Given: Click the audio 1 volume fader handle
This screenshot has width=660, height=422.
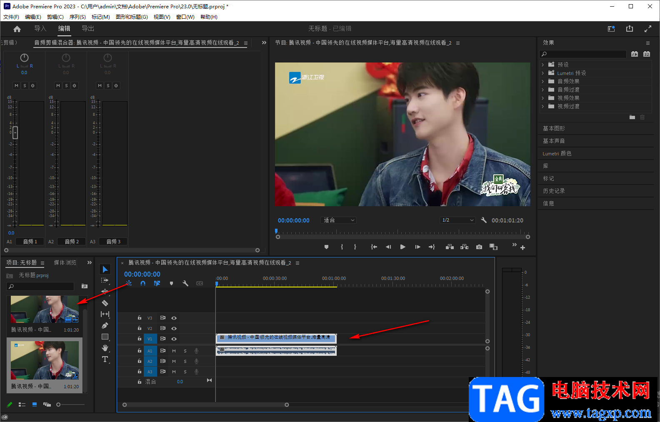Looking at the screenshot, I should 15,132.
